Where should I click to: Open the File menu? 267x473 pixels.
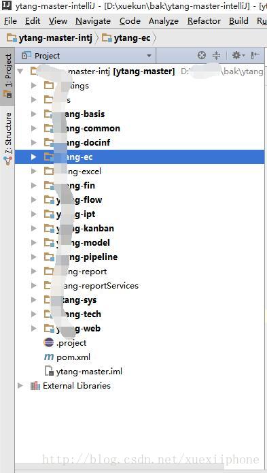point(11,21)
